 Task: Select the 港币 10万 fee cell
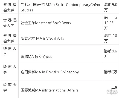tap(111, 38)
